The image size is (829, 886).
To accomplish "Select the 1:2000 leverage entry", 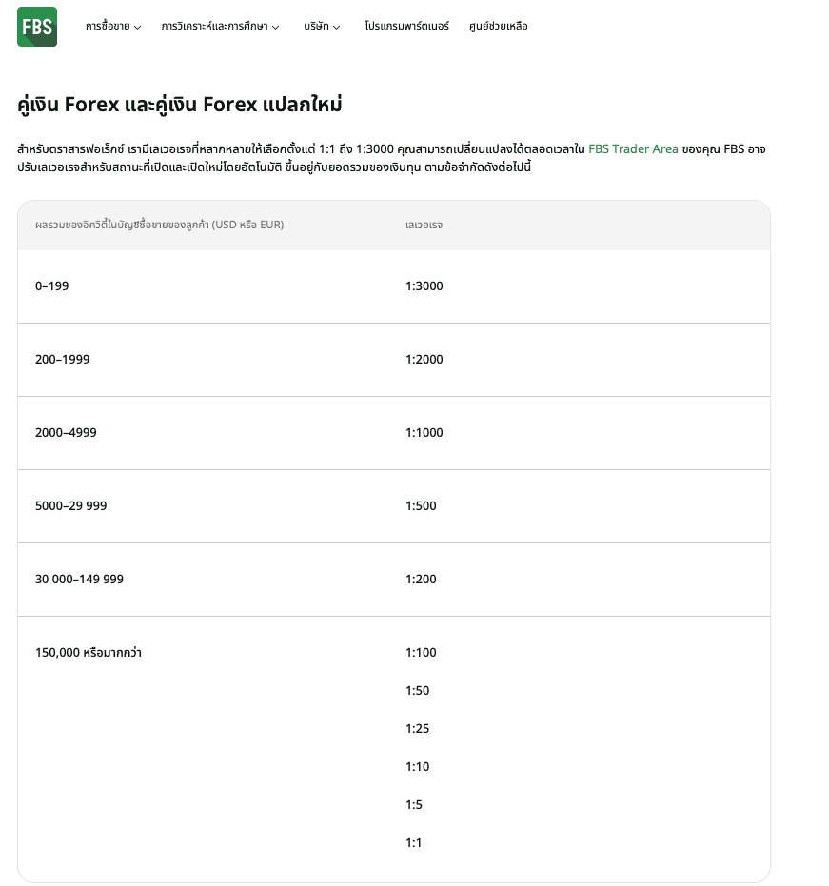I will coord(423,359).
